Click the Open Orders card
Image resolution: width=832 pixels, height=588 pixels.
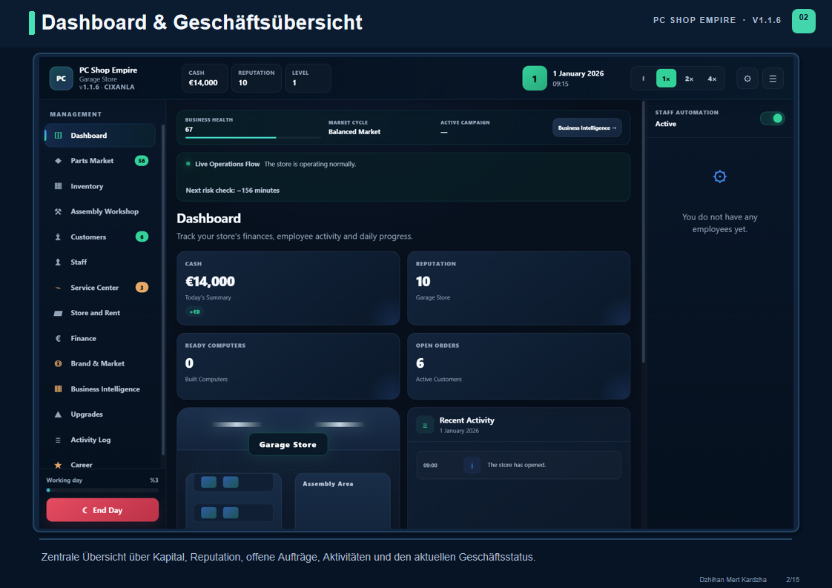pos(518,366)
